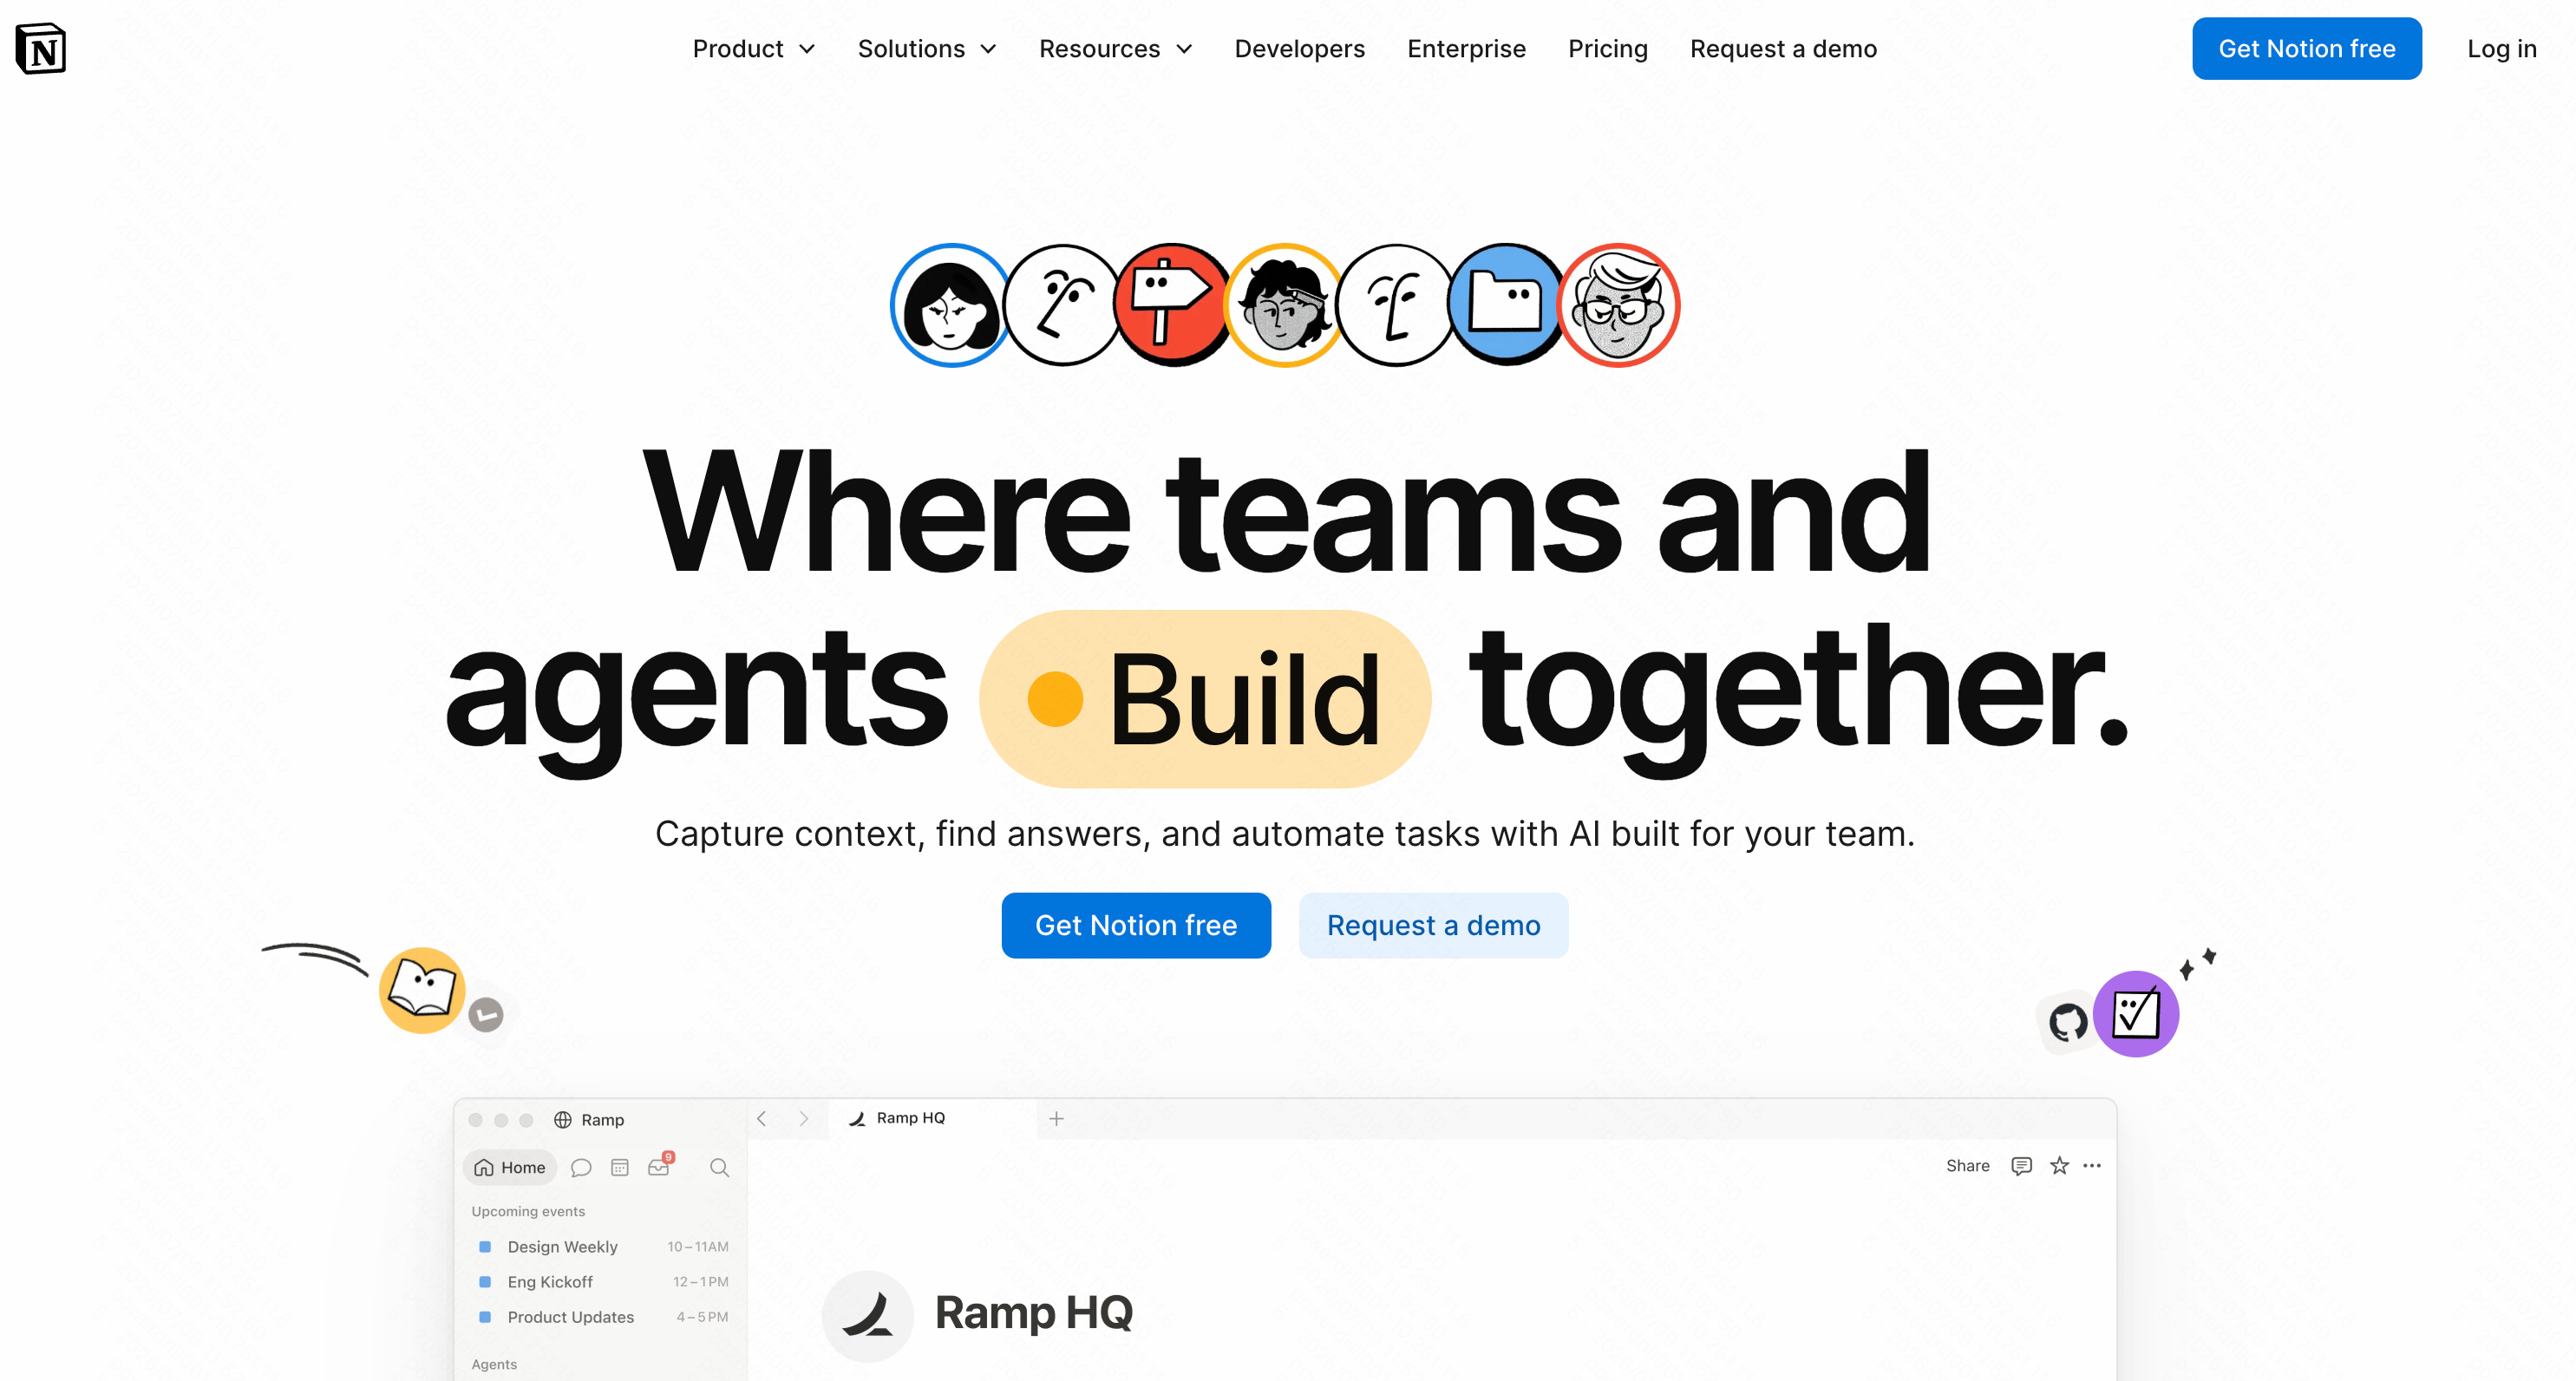The image size is (2576, 1381).
Task: Go to the Pricing page
Action: pyautogui.click(x=1607, y=49)
